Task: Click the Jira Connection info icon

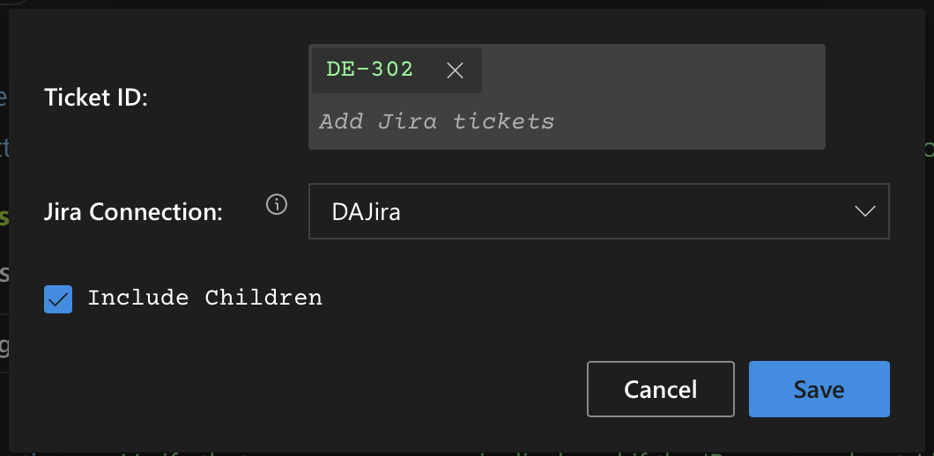Action: [277, 206]
